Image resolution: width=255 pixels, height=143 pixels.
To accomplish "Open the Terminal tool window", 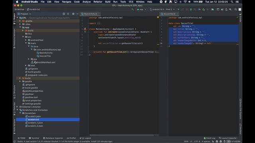I will (x=34, y=138).
